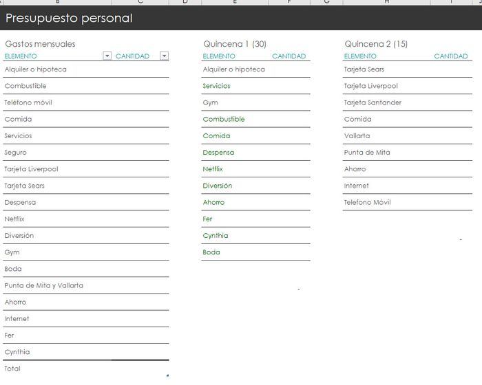Select the Quincena 1 (30) heading
Image resolution: width=482 pixels, height=385 pixels.
[x=235, y=44]
